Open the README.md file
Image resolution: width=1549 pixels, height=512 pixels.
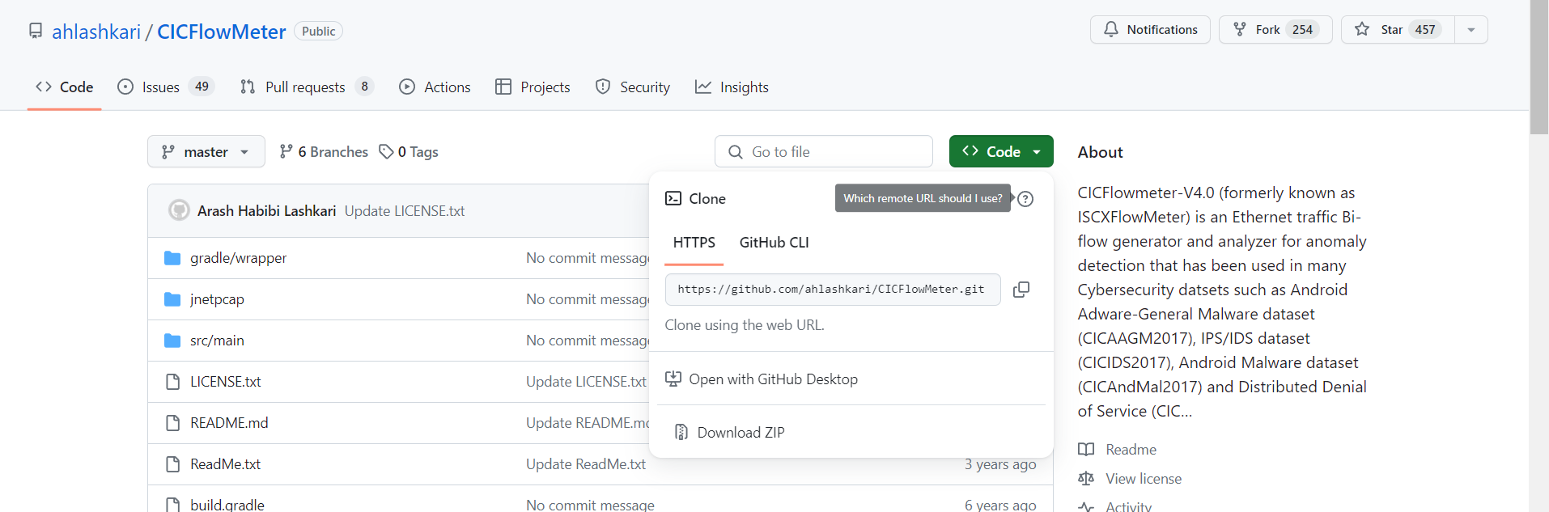point(229,423)
